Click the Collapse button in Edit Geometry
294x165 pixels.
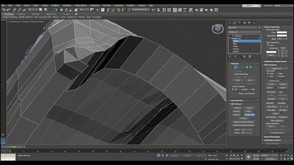(x=283, y=84)
